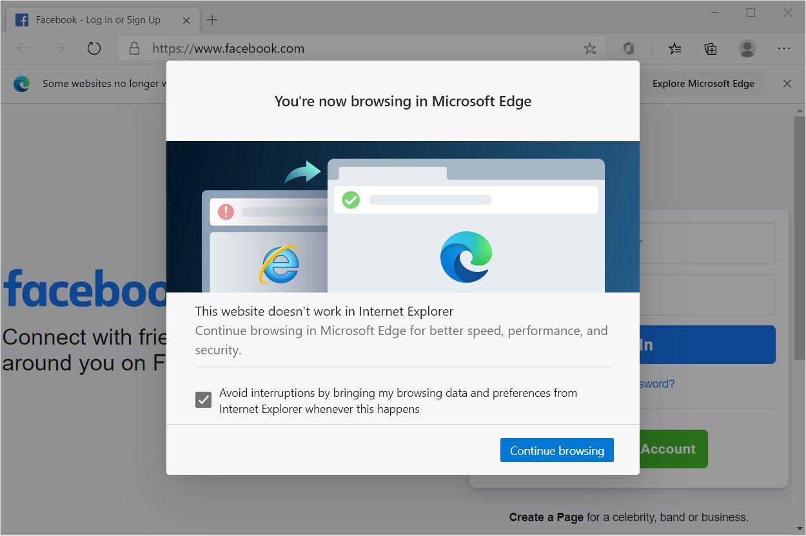Open the Favorites list
The width and height of the screenshot is (806, 536).
click(x=674, y=48)
